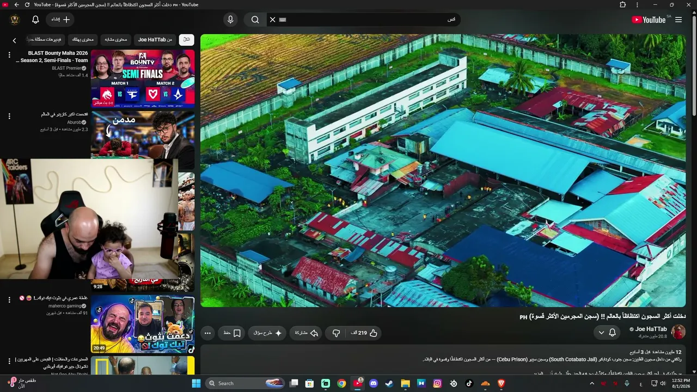
Task: Open the Create (إنشاء) button
Action: point(60,20)
